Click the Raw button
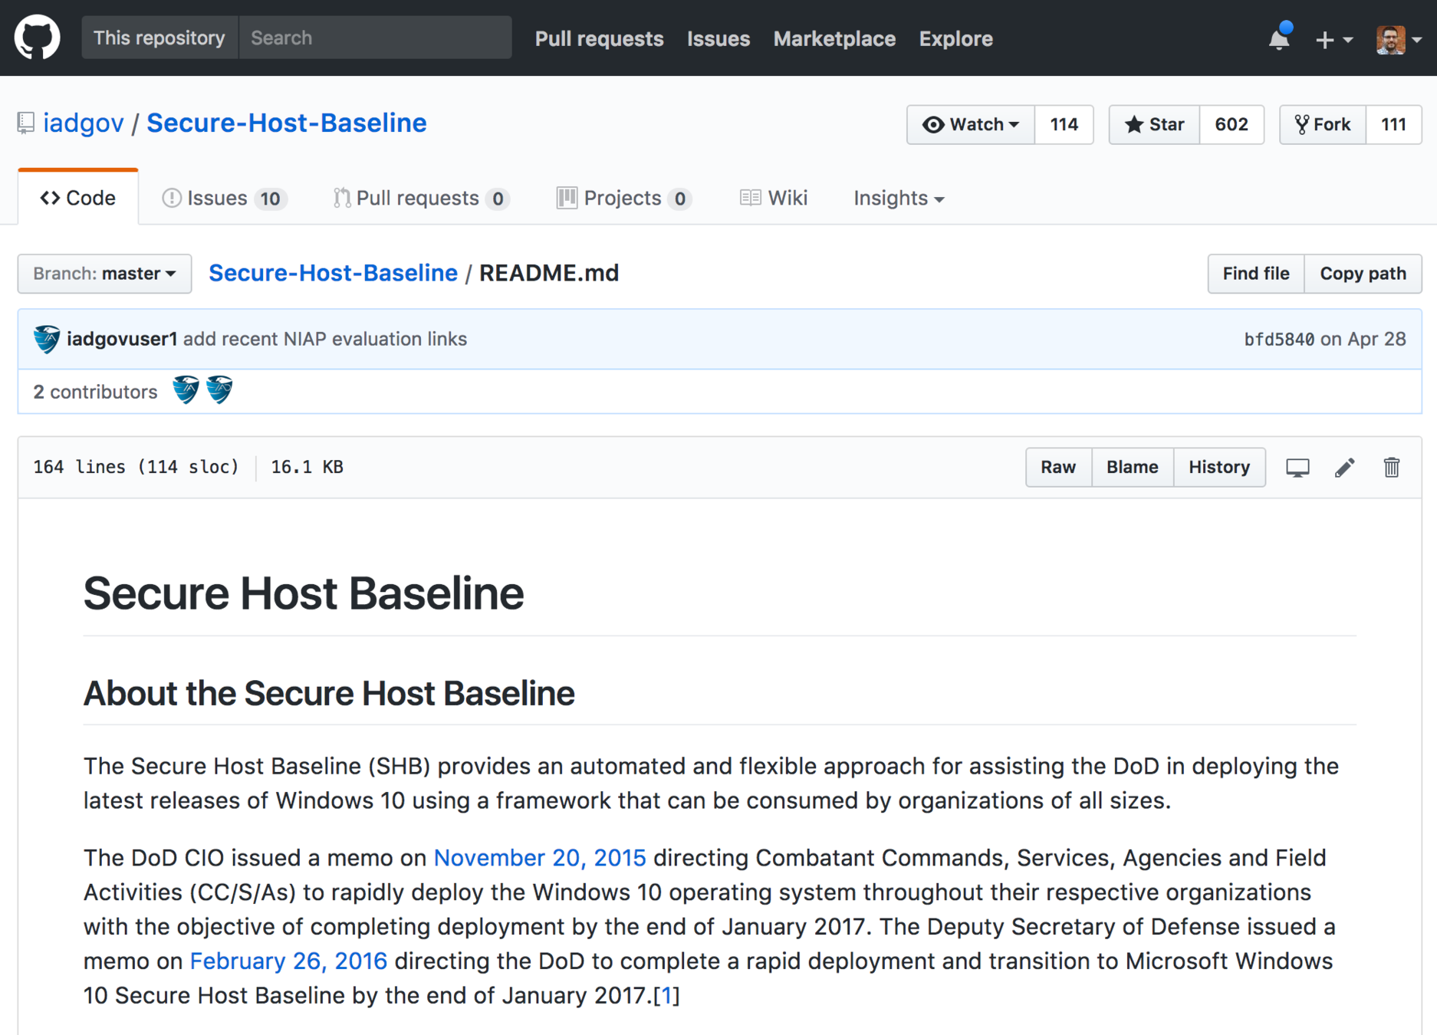This screenshot has height=1035, width=1437. click(x=1057, y=468)
